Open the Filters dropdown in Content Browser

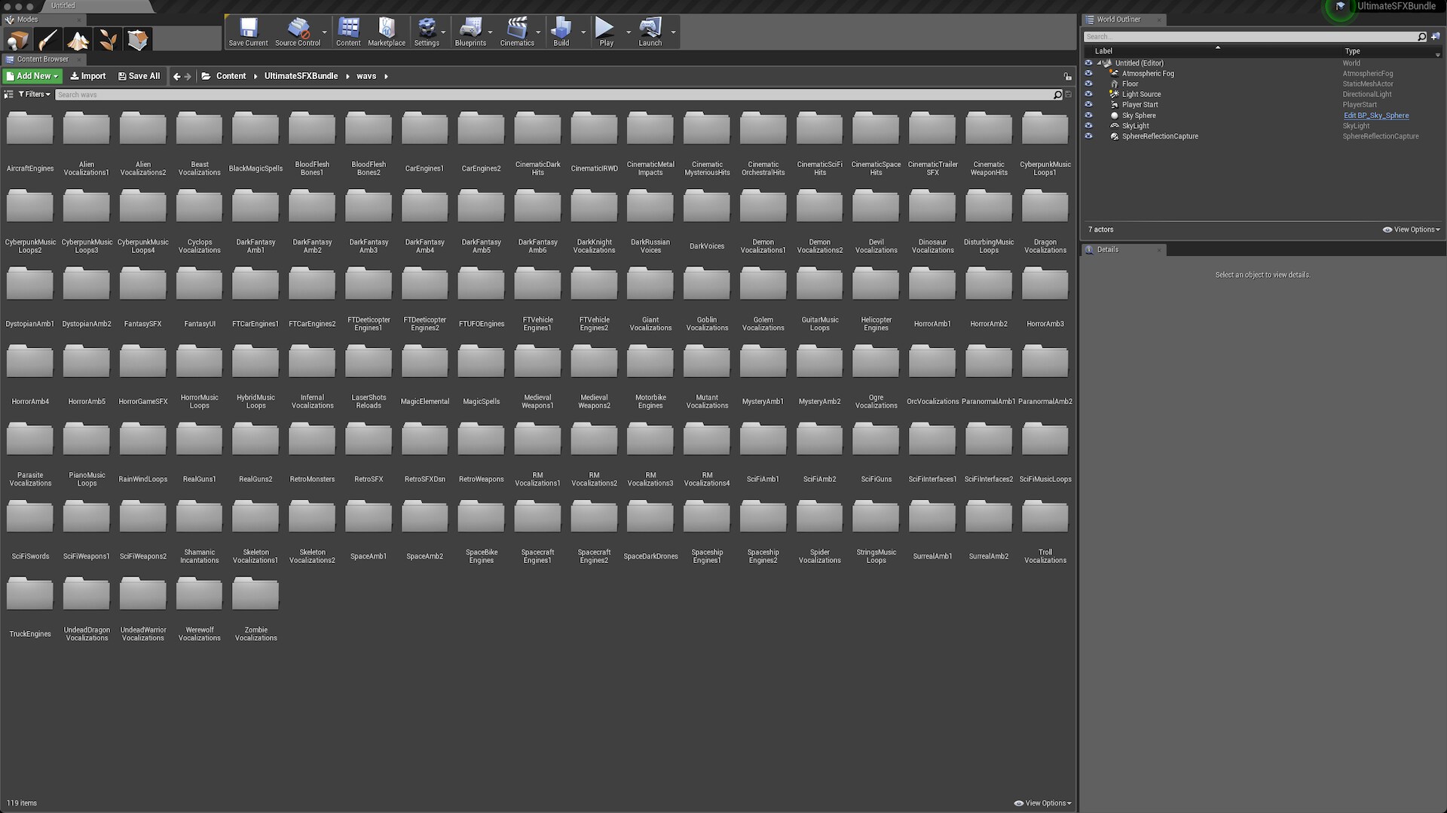(34, 95)
